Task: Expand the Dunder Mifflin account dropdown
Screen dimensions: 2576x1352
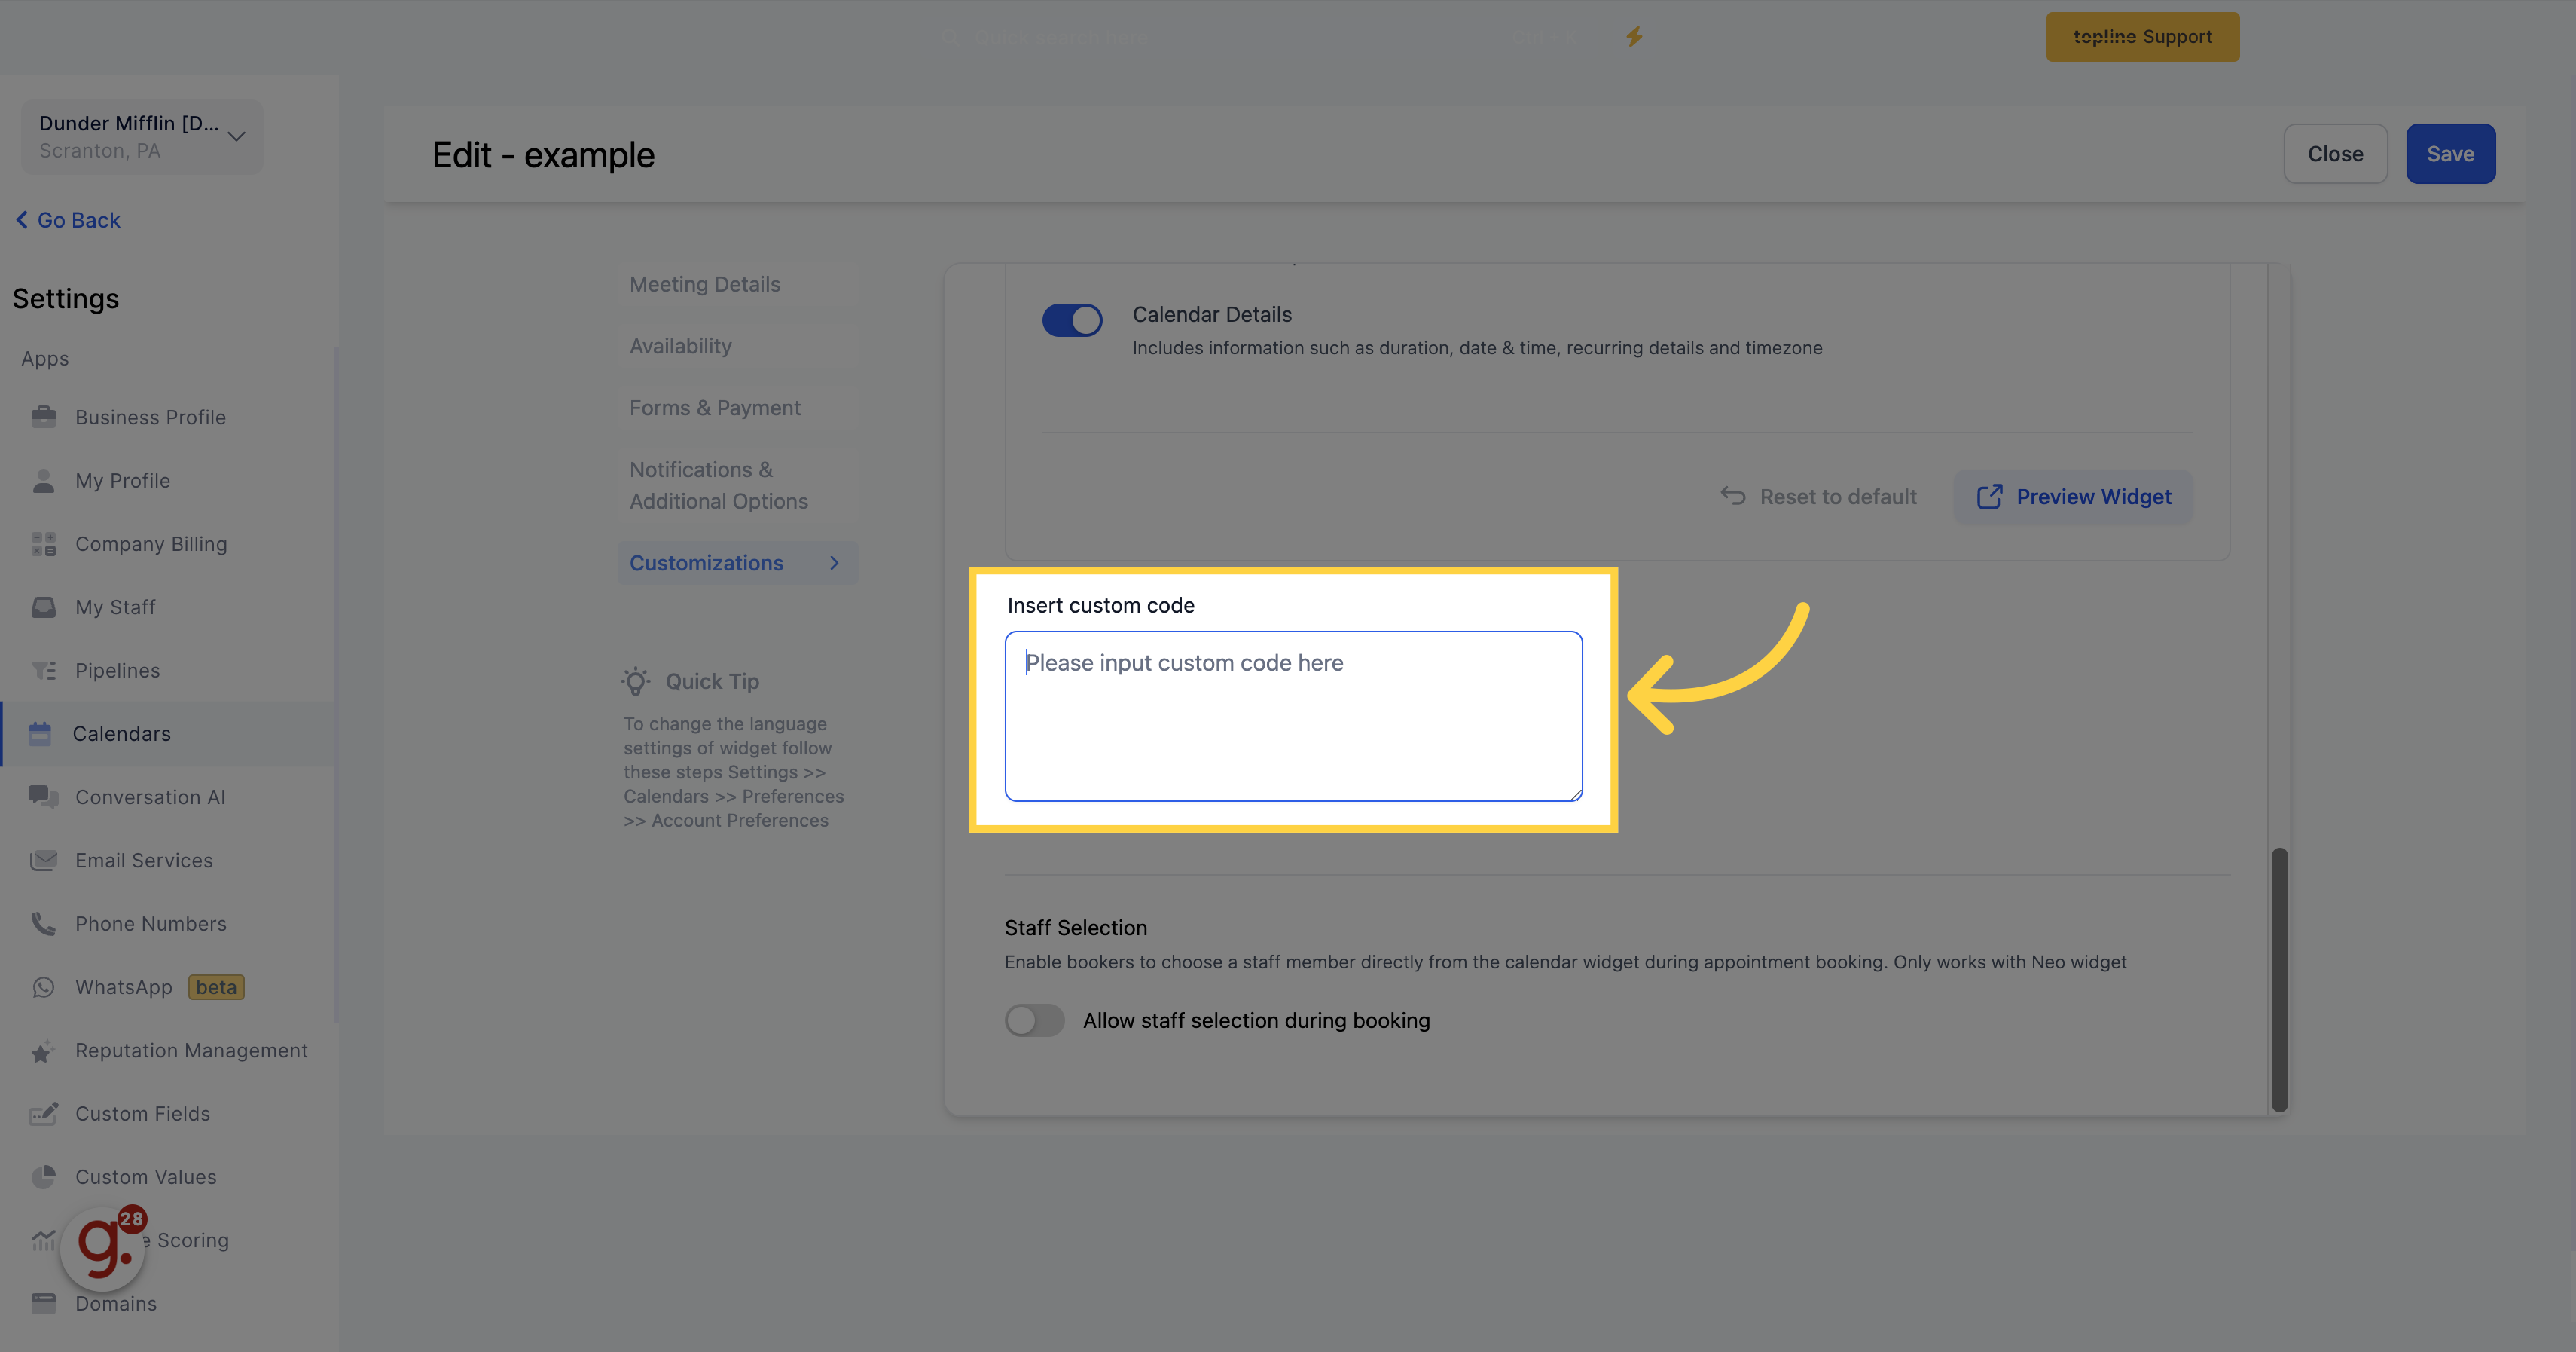Action: (x=237, y=135)
